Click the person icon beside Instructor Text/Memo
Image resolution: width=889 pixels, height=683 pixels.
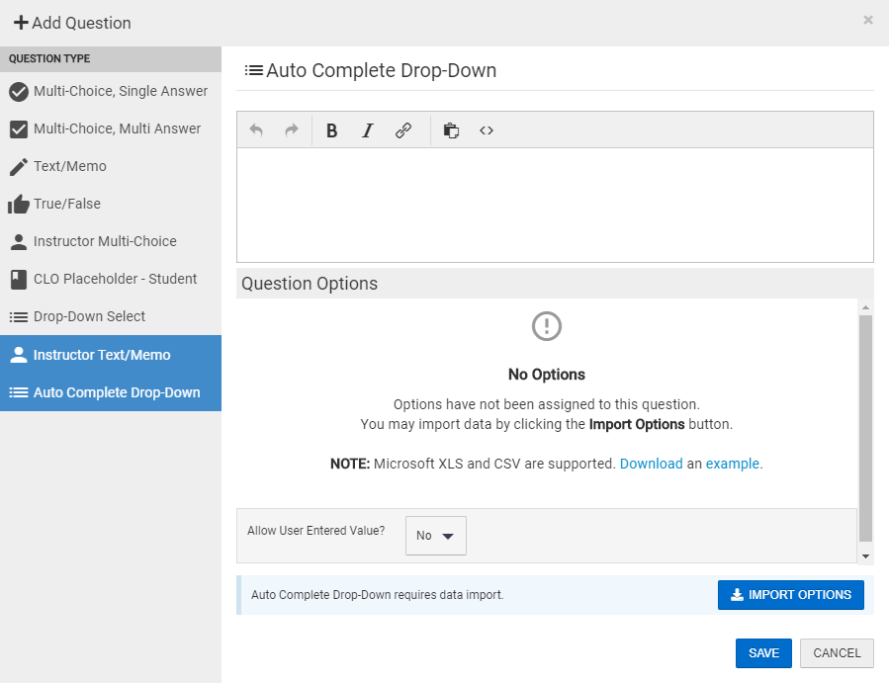19,355
